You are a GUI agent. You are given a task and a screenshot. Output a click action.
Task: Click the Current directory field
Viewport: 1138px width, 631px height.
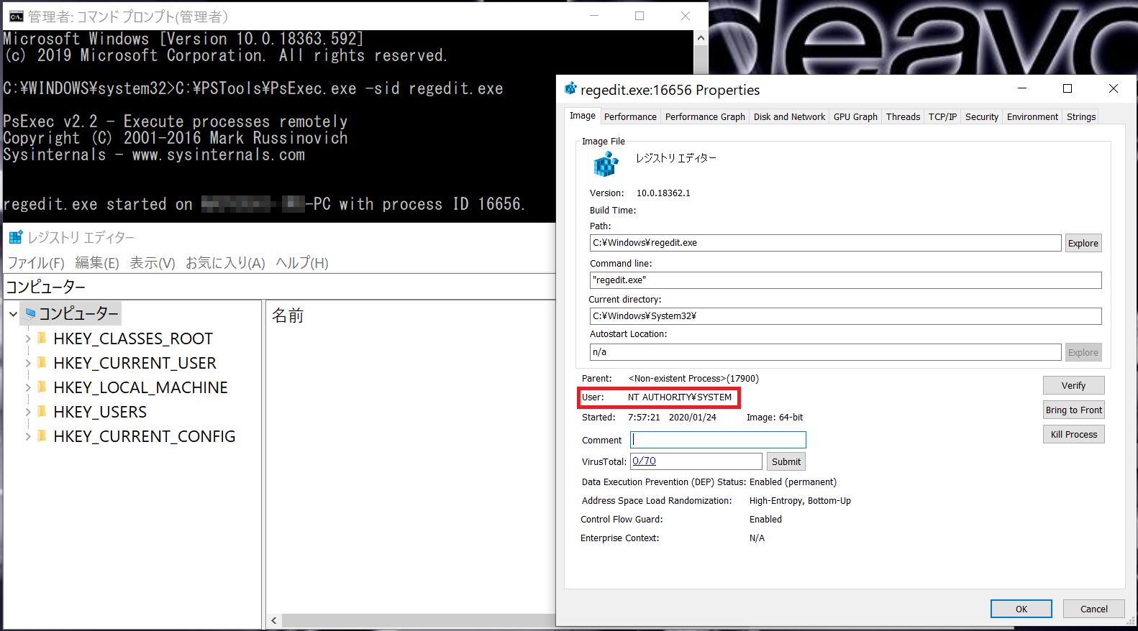[x=846, y=316]
